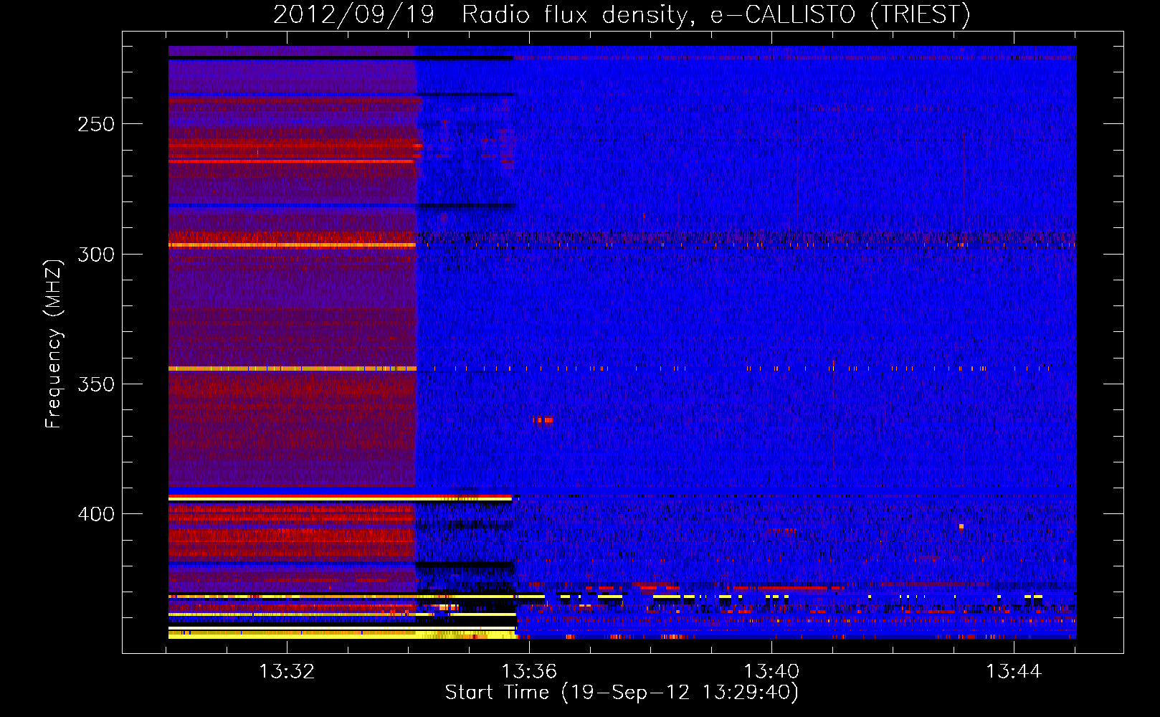Screen dimensions: 1160x717
Task: Click the 13:36 time tick label
Action: [529, 671]
